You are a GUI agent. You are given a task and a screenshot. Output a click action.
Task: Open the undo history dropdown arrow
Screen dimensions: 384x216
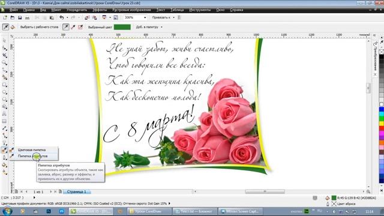[x=67, y=17]
